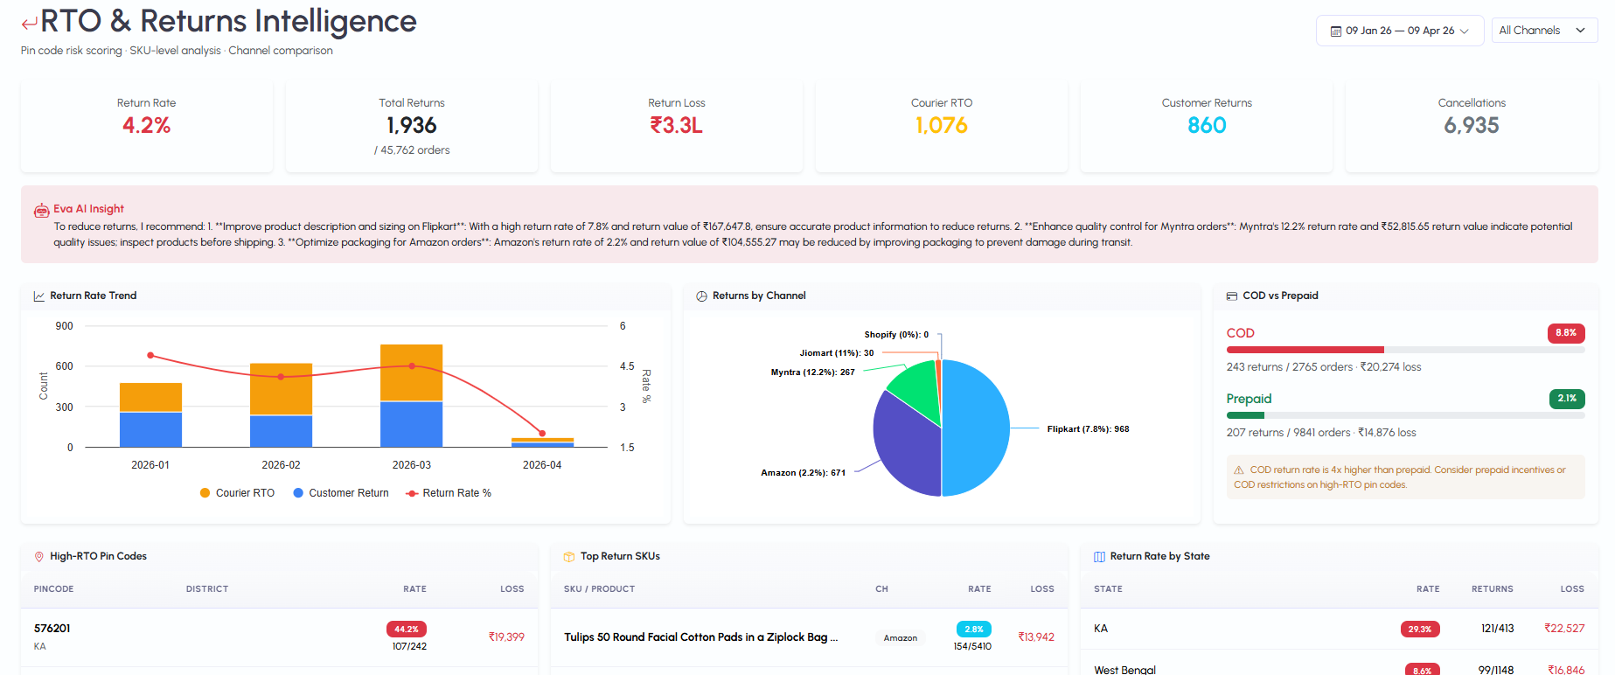Sort pin codes by DISTRICT column header

[x=207, y=589]
